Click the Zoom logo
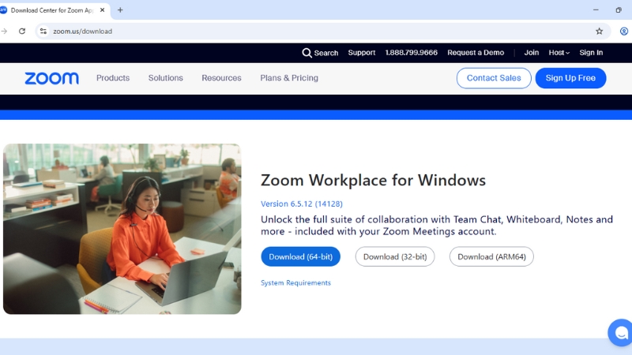 pos(51,78)
